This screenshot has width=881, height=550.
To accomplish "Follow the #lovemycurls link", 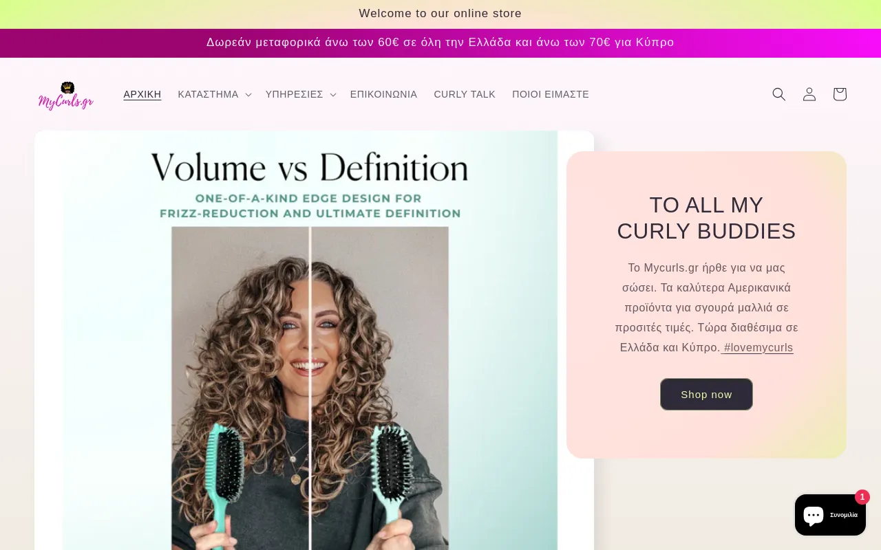I will [757, 348].
